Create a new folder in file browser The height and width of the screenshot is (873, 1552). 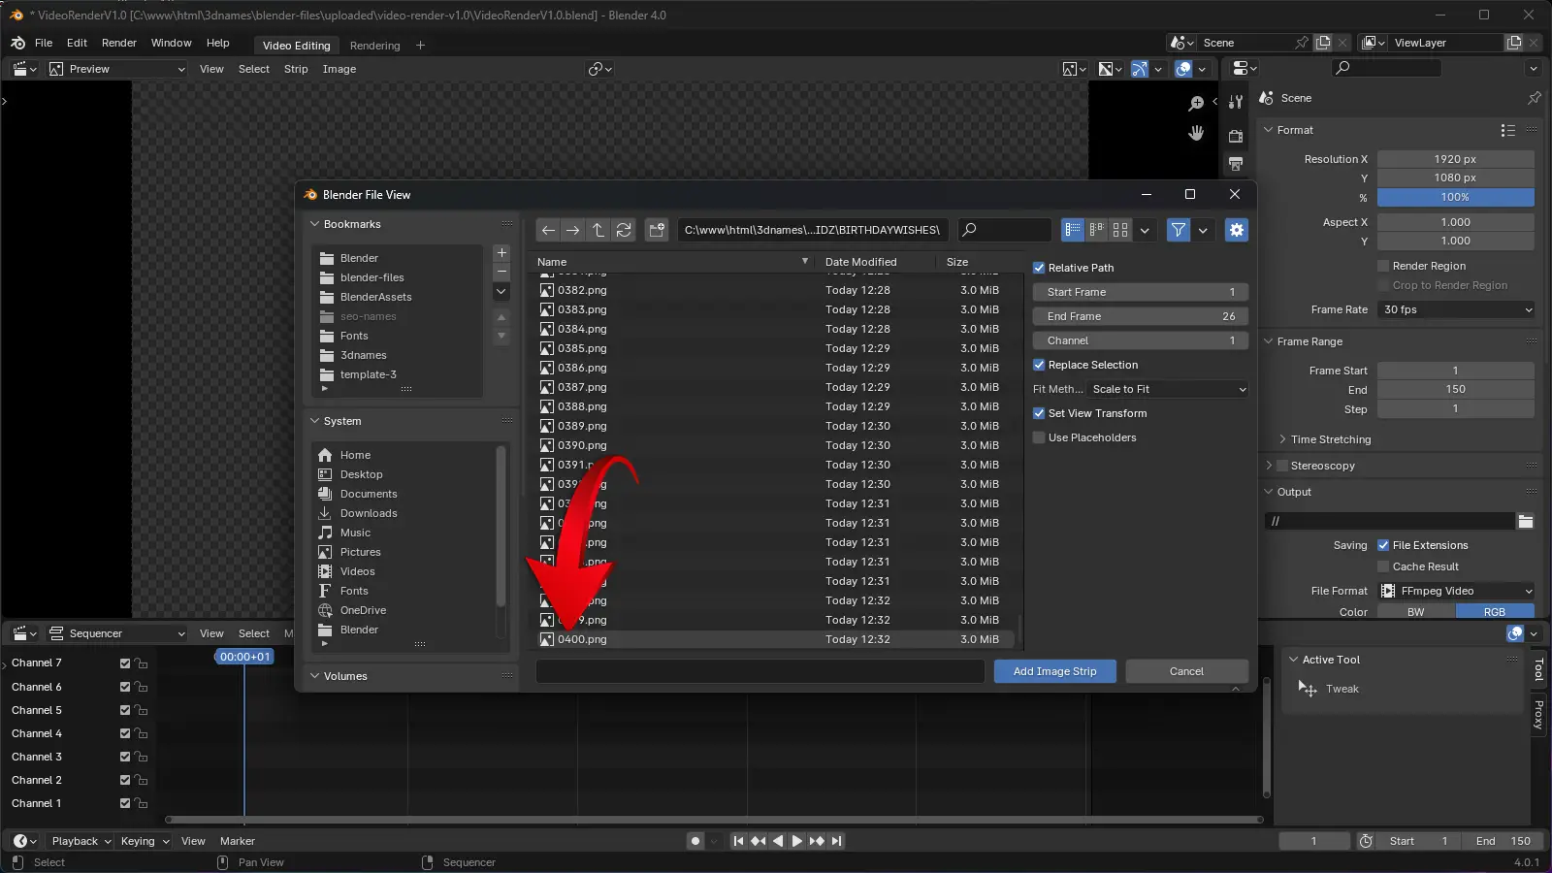click(657, 230)
